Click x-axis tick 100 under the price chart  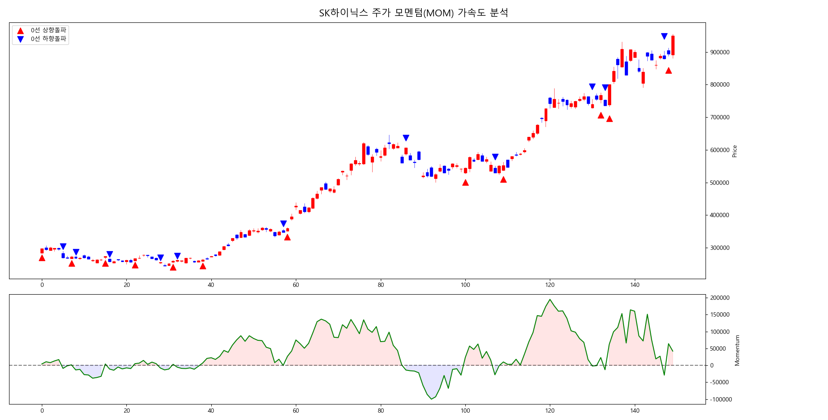[x=465, y=285]
